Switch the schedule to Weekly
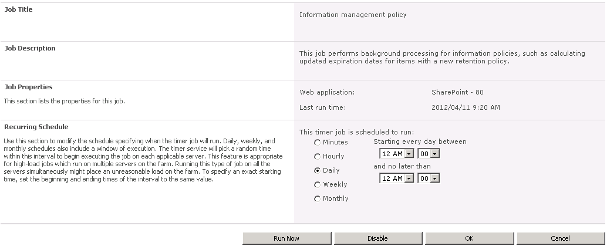Image resolution: width=607 pixels, height=246 pixels. [x=318, y=185]
